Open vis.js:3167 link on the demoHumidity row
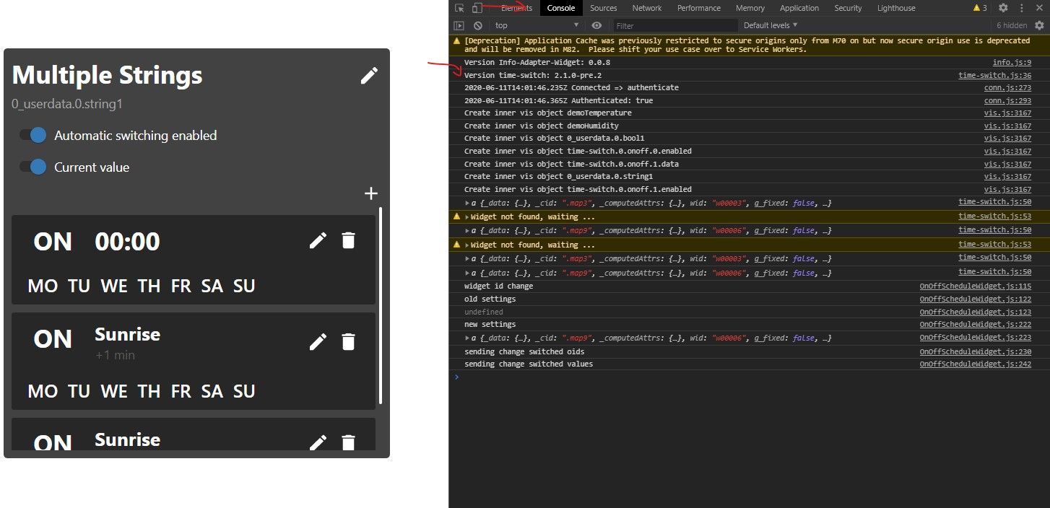The height and width of the screenshot is (508, 1050). click(1007, 126)
